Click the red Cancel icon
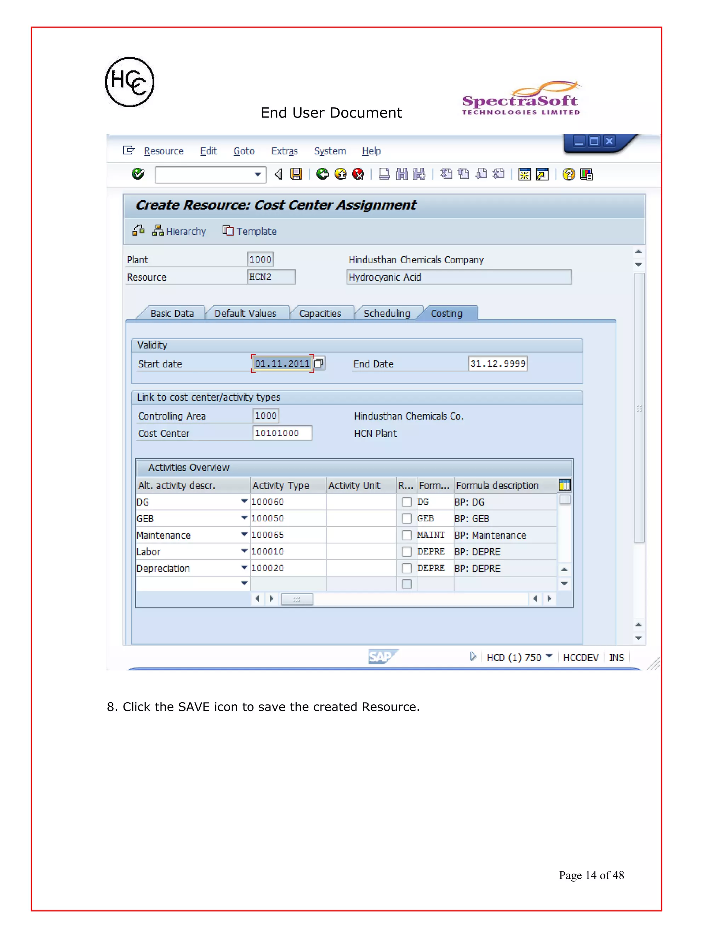This screenshot has height=938, width=725. [358, 174]
